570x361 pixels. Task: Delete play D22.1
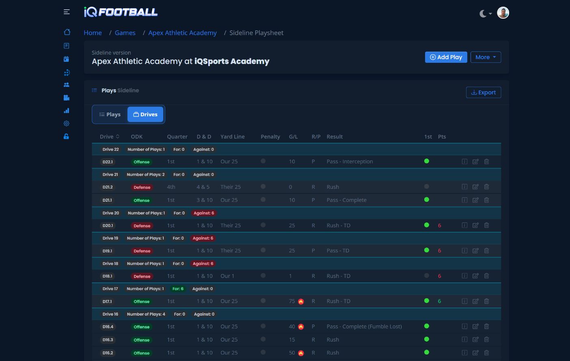pyautogui.click(x=486, y=162)
